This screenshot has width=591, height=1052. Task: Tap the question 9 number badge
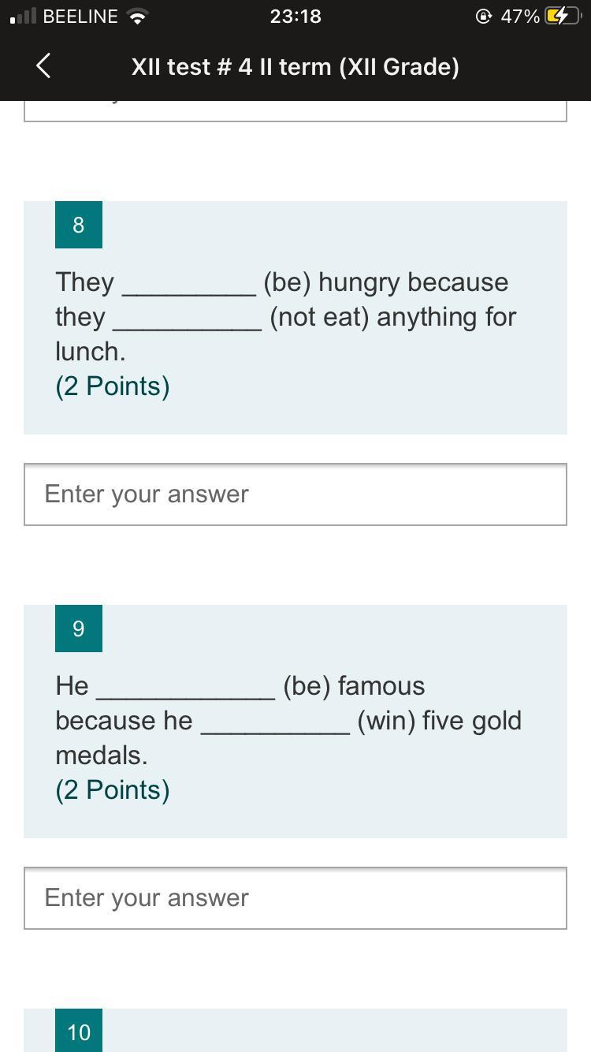(x=79, y=629)
